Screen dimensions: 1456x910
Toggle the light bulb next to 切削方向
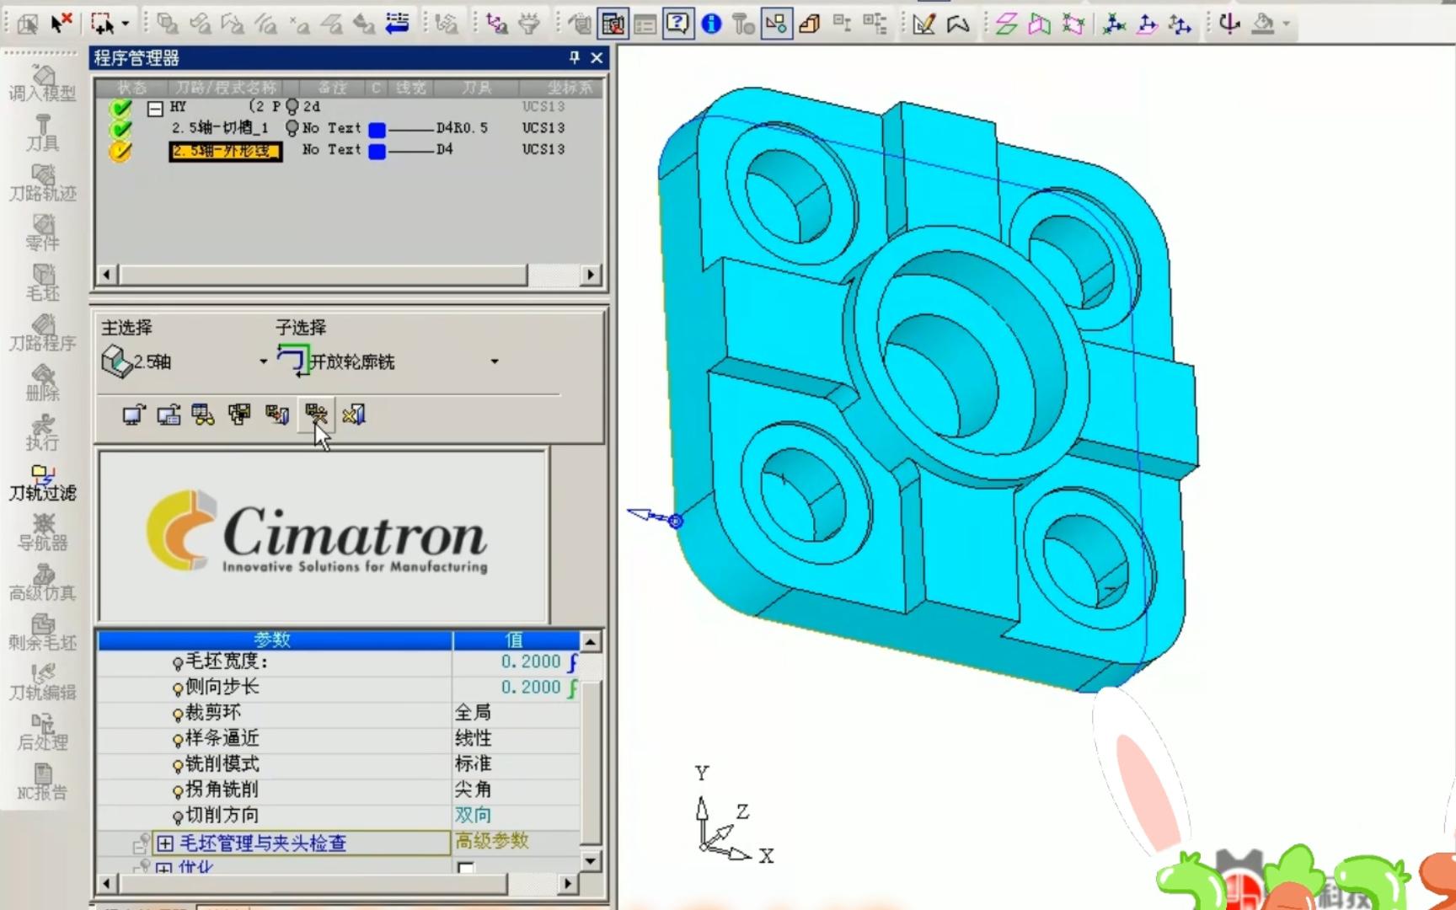point(178,816)
